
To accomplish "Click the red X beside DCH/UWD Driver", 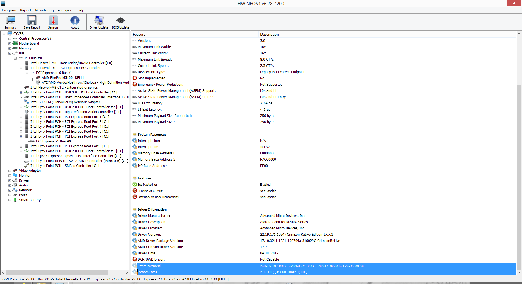I will pyautogui.click(x=135, y=259).
